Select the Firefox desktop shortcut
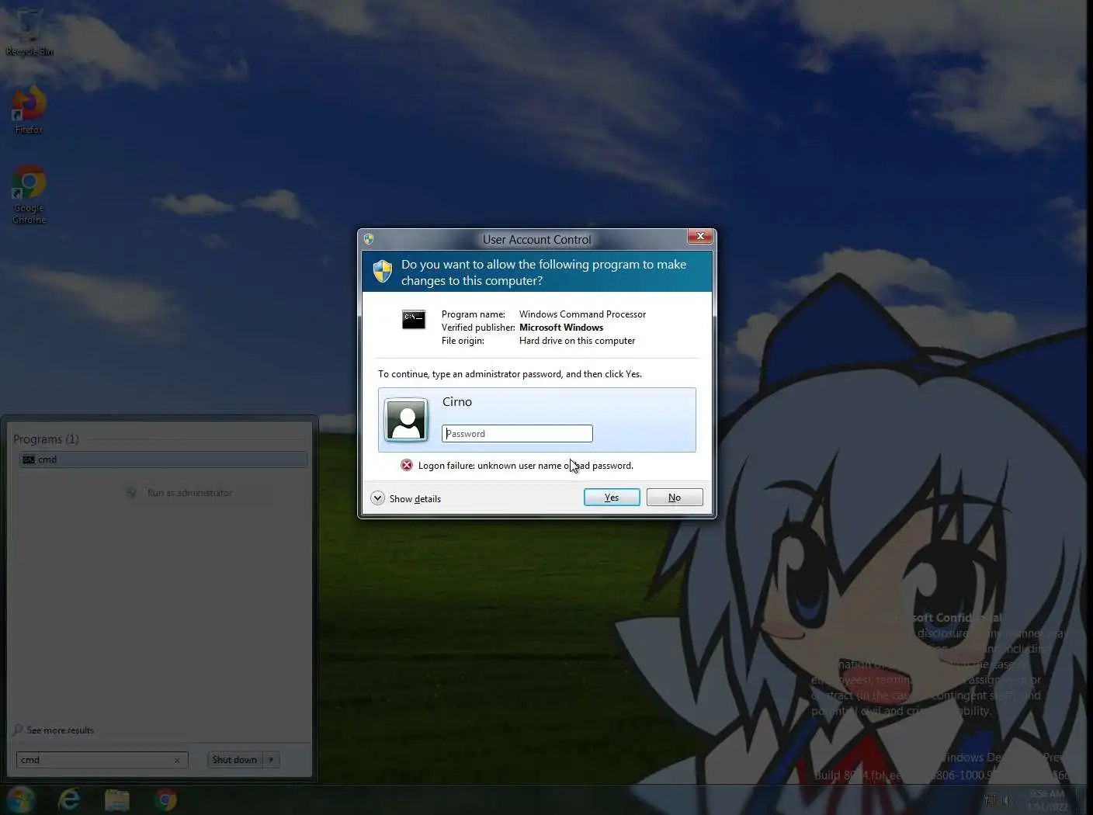The image size is (1093, 815). pos(29,110)
